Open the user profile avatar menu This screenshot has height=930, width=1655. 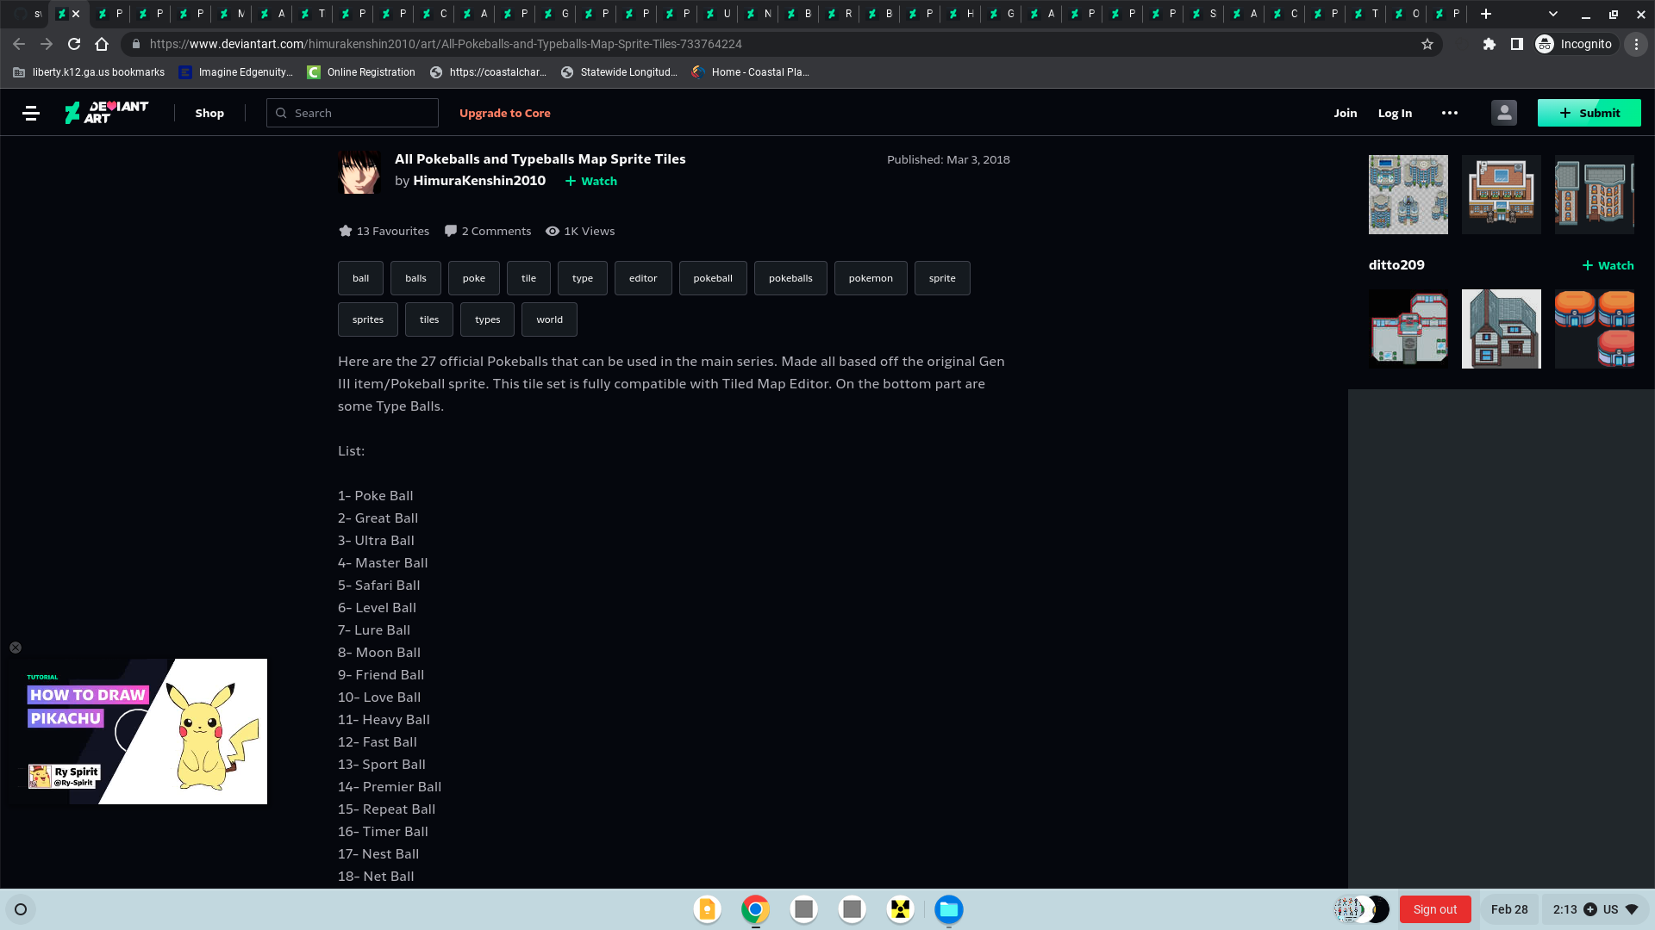pyautogui.click(x=1504, y=113)
